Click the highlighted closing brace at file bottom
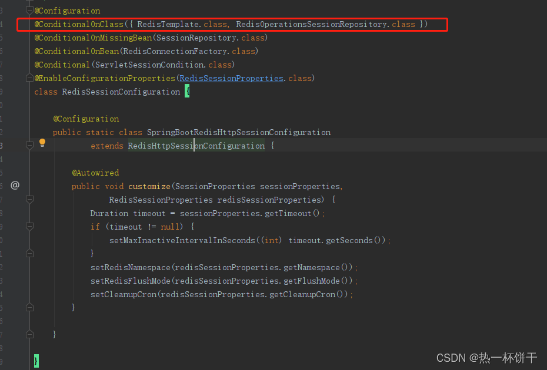547x370 pixels. pyautogui.click(x=36, y=361)
